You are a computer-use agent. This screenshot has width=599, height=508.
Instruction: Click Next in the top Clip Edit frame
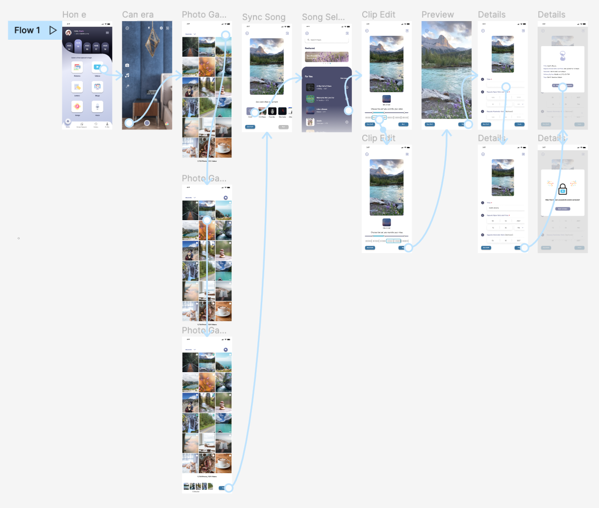tap(403, 124)
